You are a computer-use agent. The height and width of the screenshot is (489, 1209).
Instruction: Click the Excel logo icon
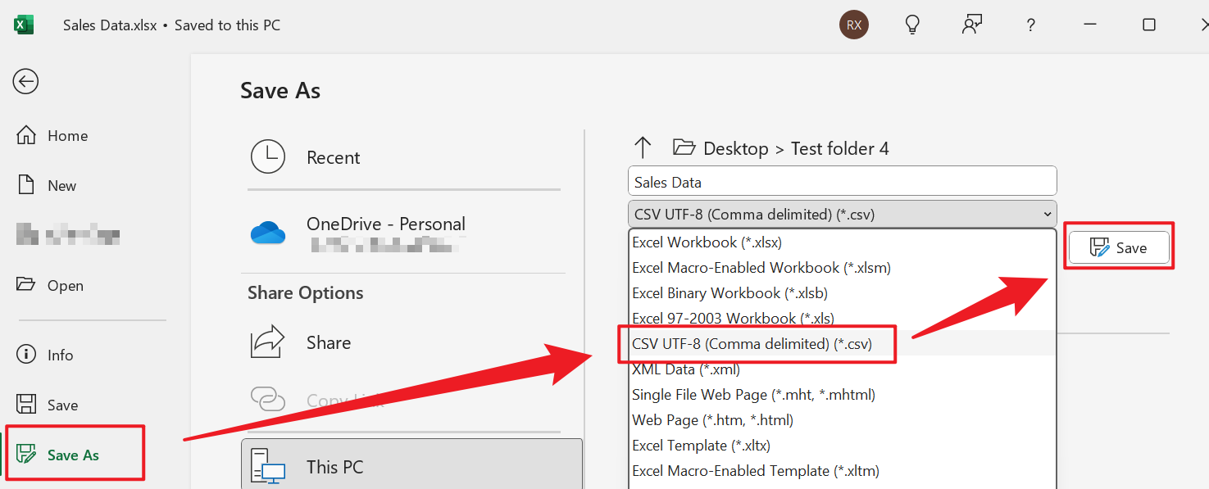[24, 25]
